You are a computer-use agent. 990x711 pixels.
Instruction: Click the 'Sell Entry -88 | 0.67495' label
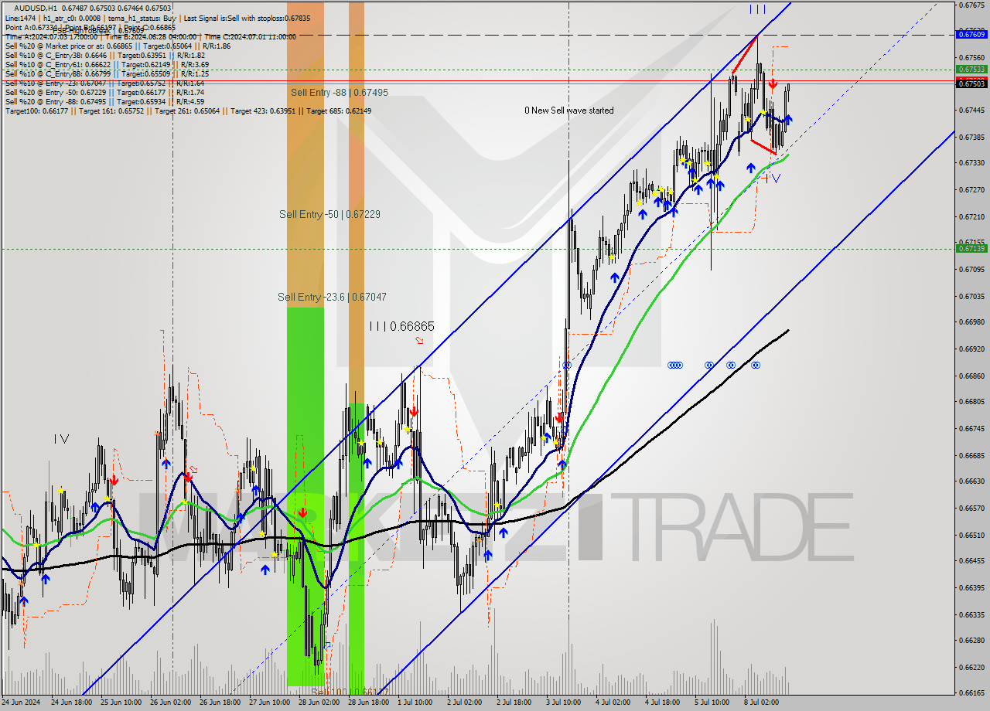tap(340, 92)
